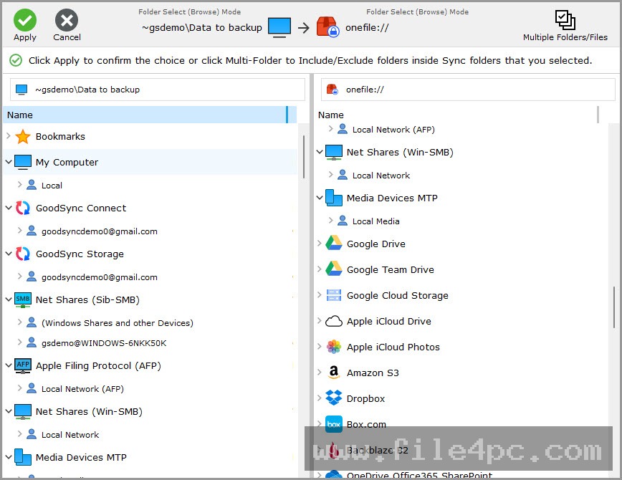Select the Apple Filing Protocol AFP icon

(23, 366)
